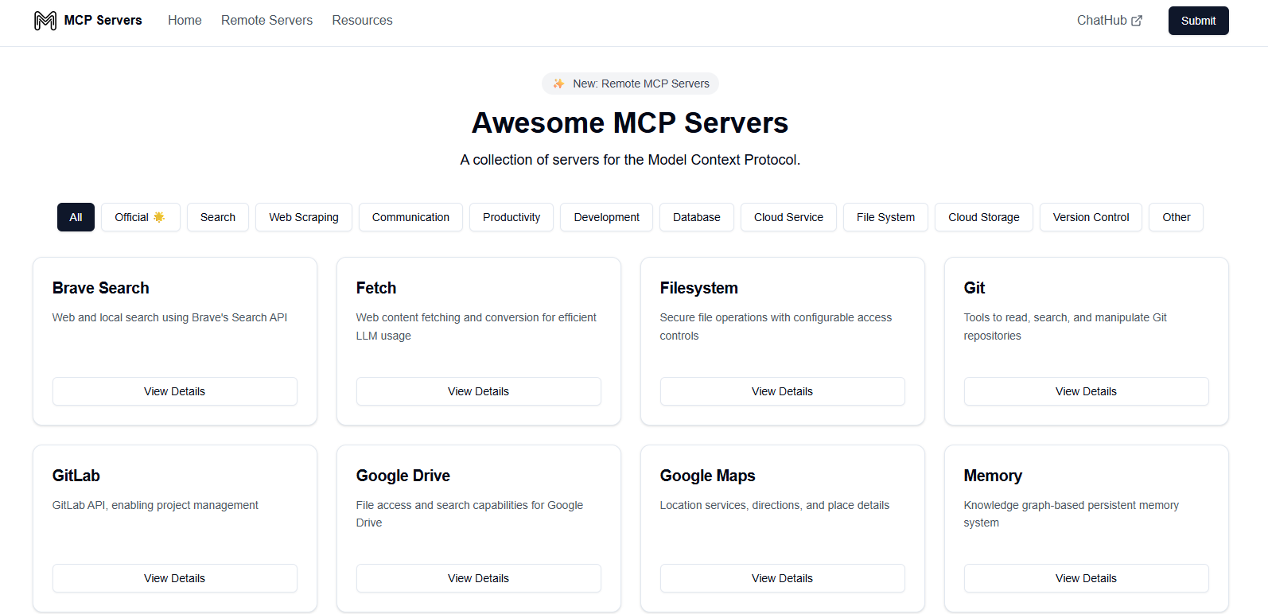Click the MCP Servers brand text

click(103, 21)
